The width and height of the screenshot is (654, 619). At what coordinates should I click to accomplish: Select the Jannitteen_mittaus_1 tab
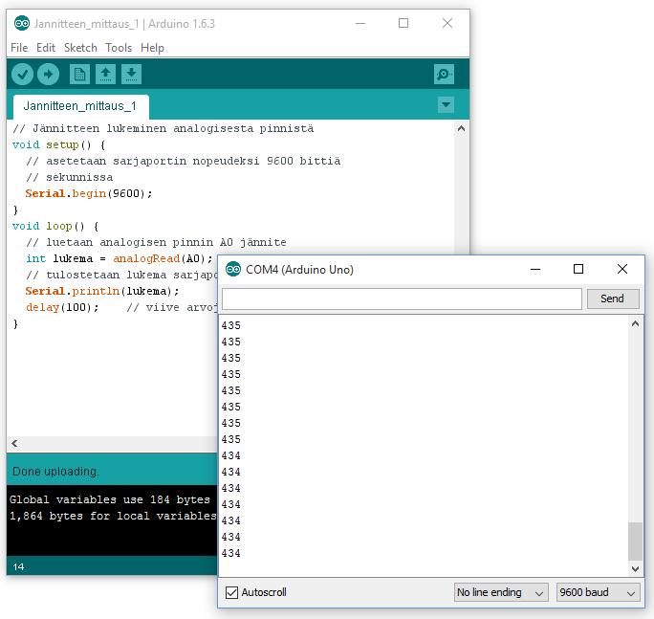80,106
